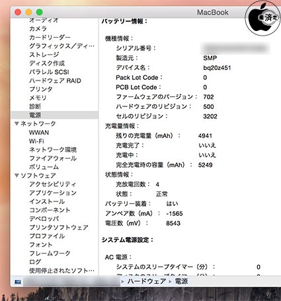Click the MacBook window title
The image size is (281, 301).
point(213,13)
